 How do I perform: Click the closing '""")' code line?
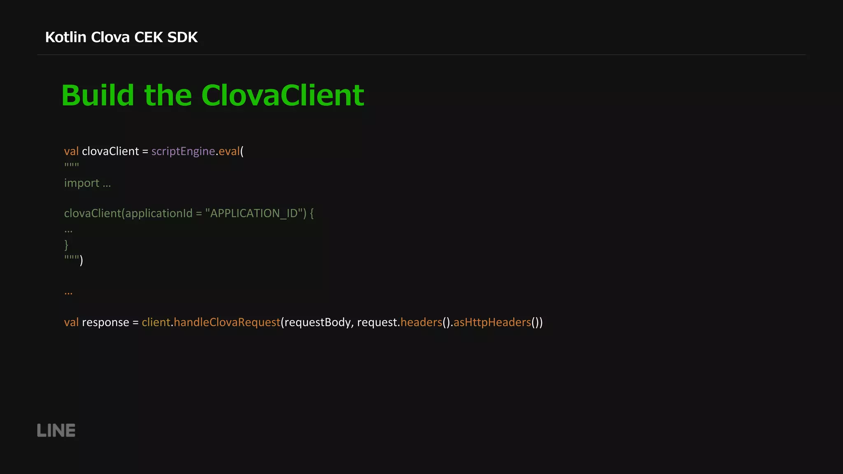point(74,260)
